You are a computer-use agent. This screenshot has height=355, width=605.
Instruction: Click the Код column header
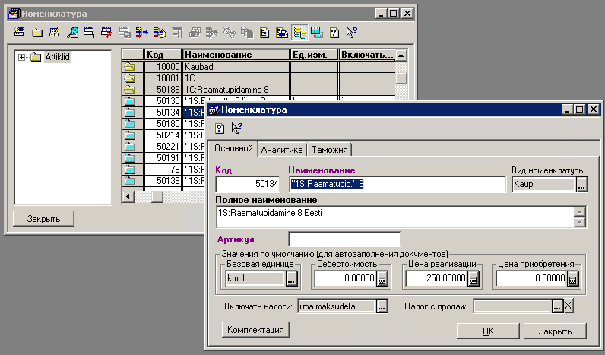point(163,55)
